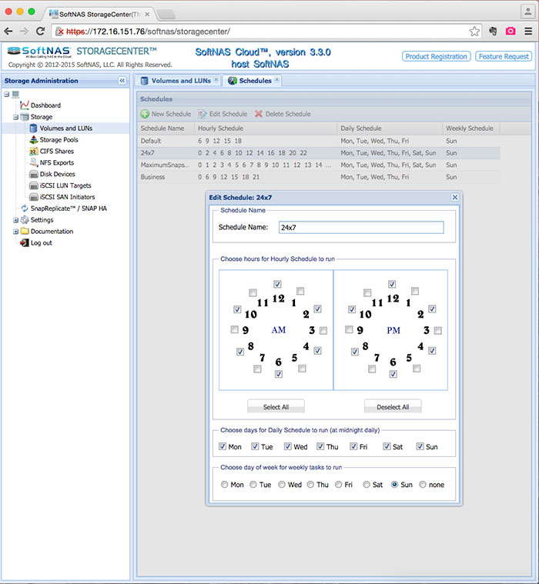Select Mon radio for weekly tasks
Screen dimensions: 539x584
224,485
